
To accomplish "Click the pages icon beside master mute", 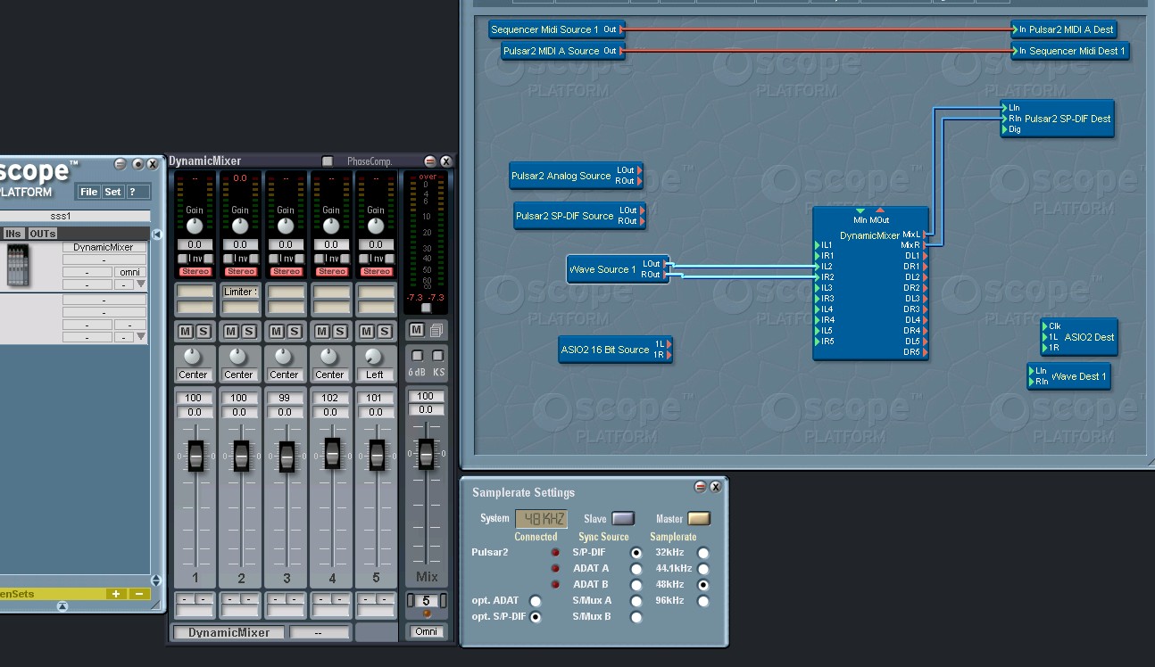I will [x=436, y=330].
